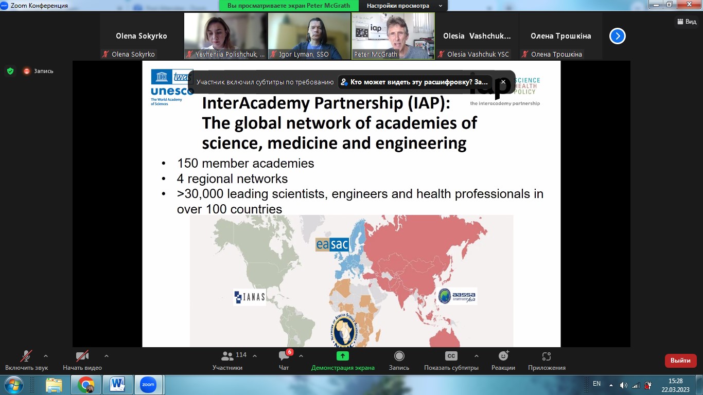Select Yevheniia Polishchuk video thumbnail

[225, 36]
